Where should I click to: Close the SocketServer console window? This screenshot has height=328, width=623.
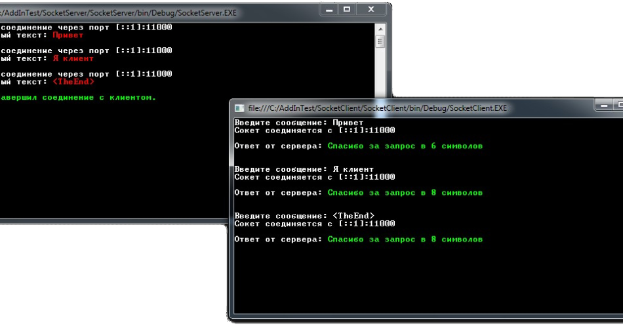[372, 9]
